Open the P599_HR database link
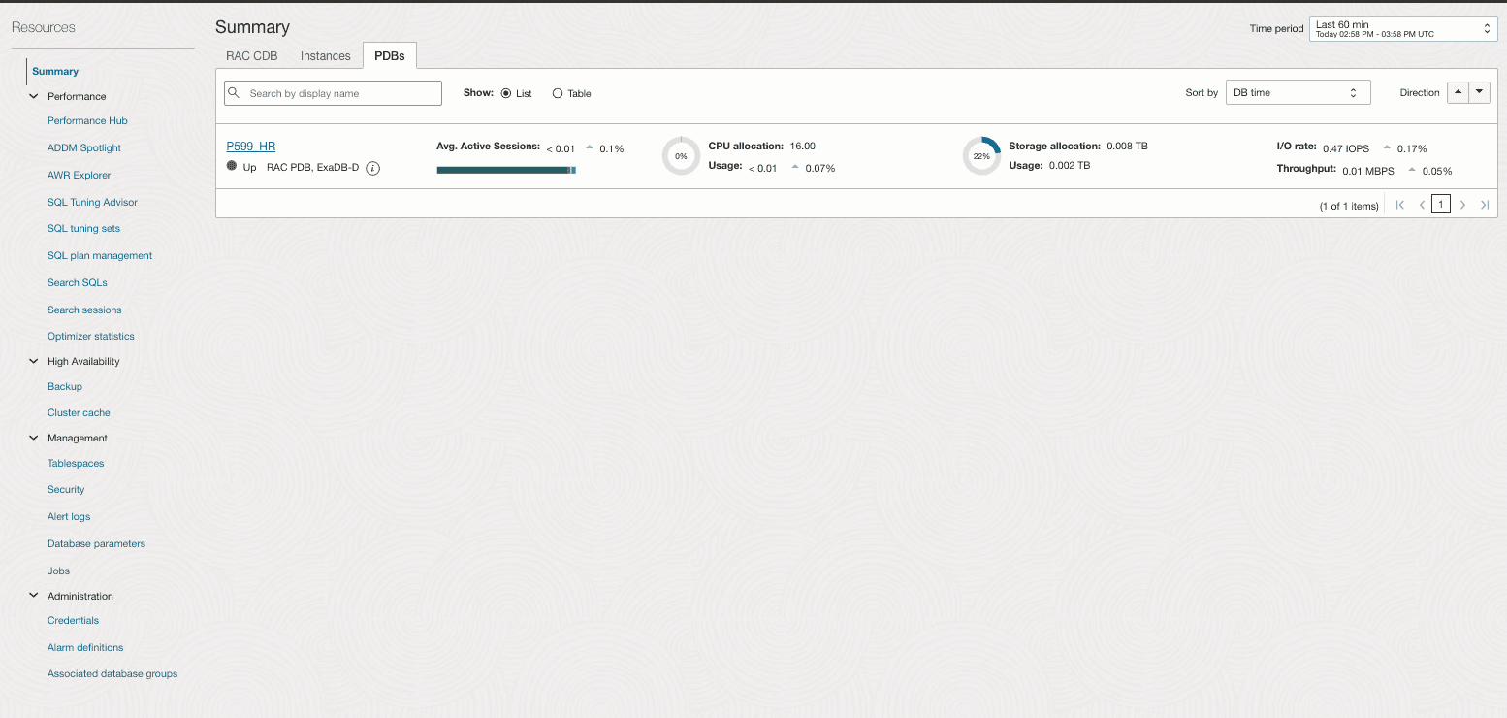The height and width of the screenshot is (718, 1507). (x=251, y=147)
